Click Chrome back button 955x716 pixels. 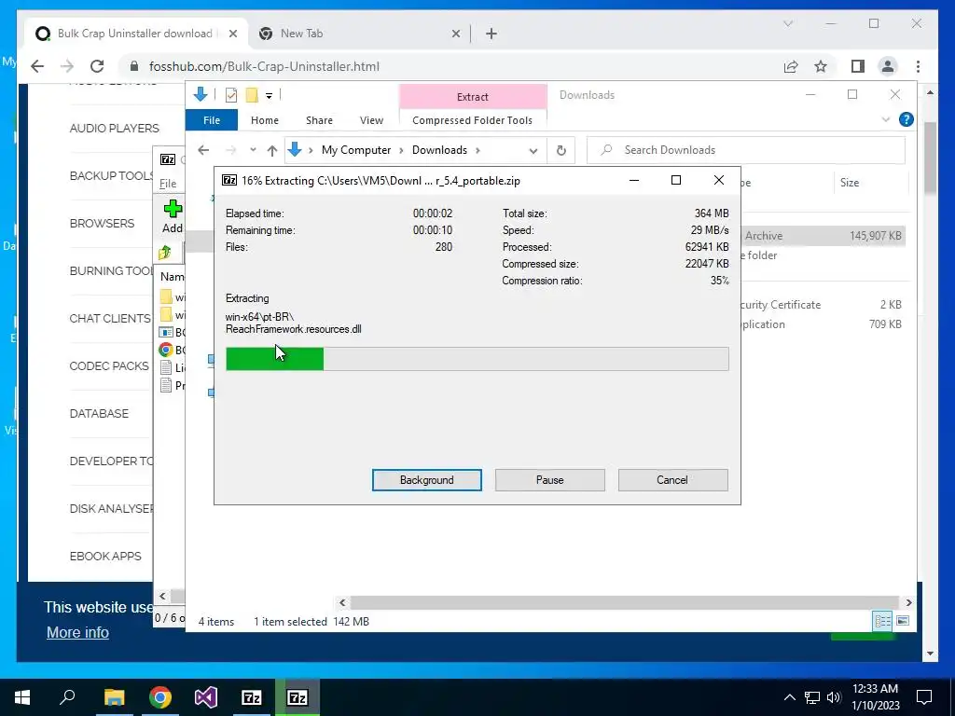pyautogui.click(x=37, y=66)
